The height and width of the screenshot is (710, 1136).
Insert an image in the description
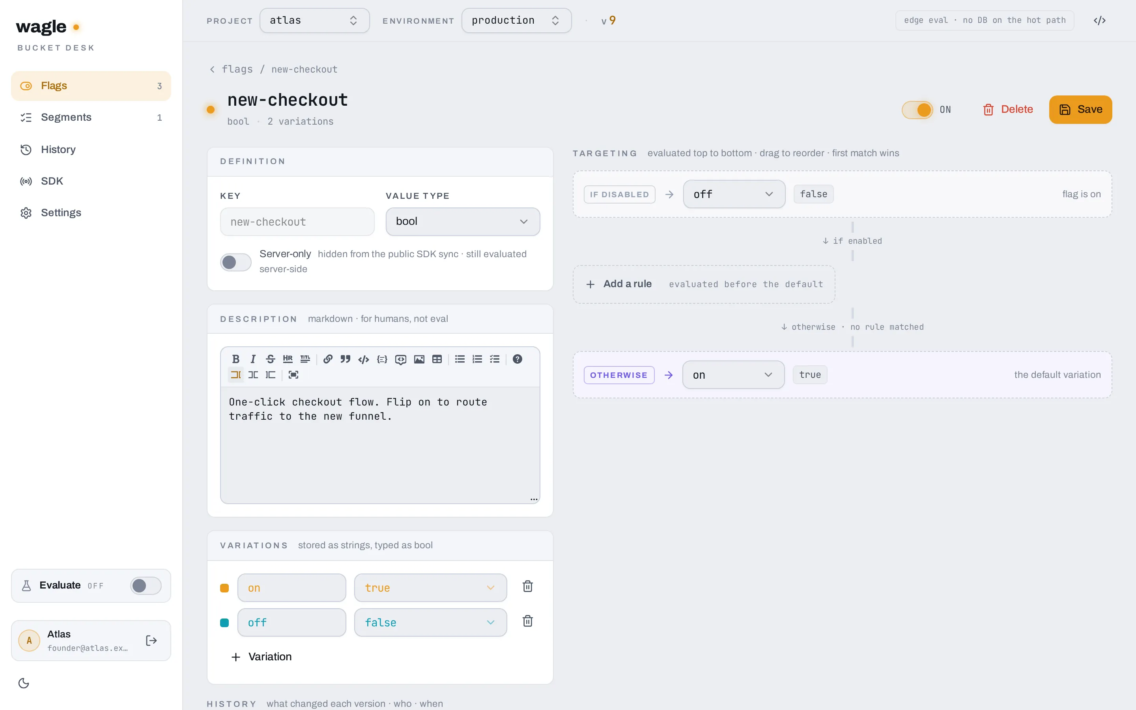(x=419, y=359)
